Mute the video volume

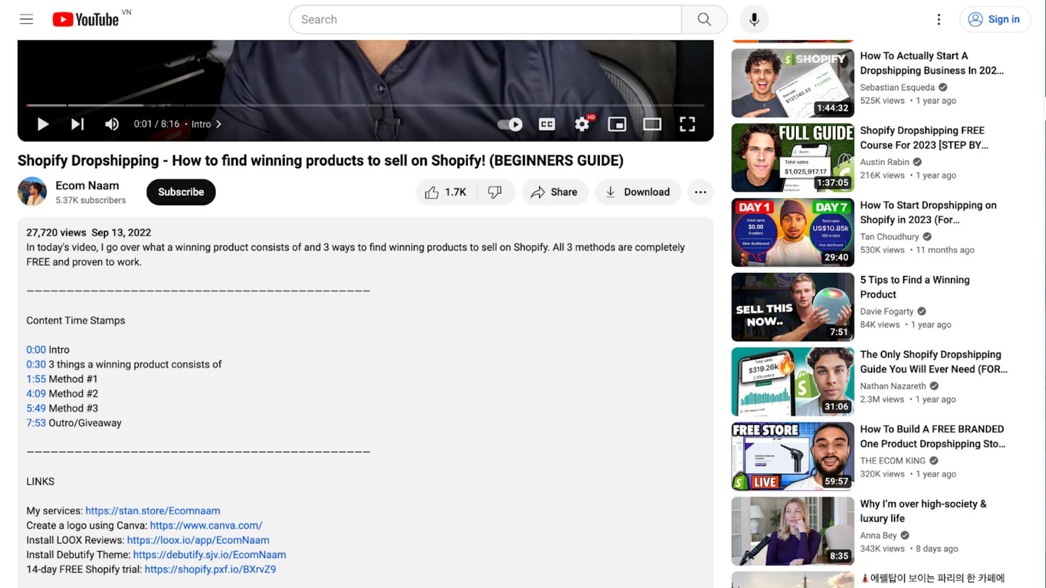[x=112, y=124]
